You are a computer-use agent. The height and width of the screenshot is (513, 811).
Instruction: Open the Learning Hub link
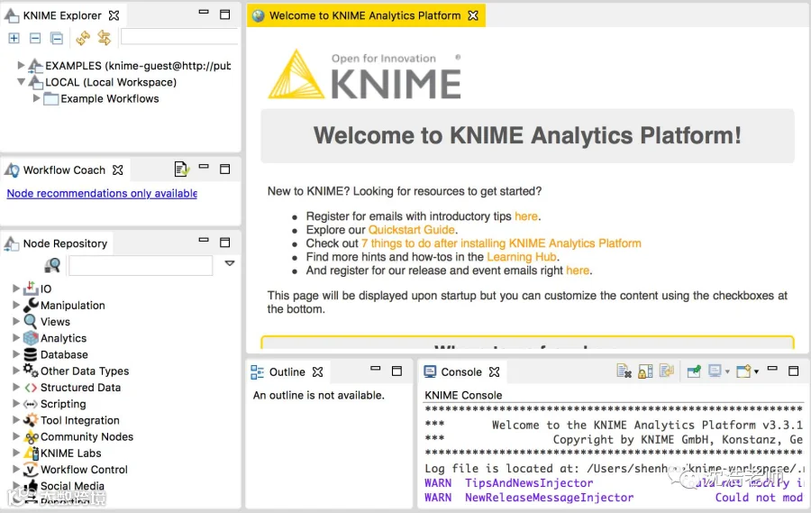(x=522, y=256)
